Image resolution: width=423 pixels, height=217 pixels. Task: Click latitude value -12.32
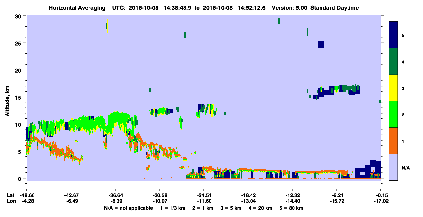[x=292, y=195]
